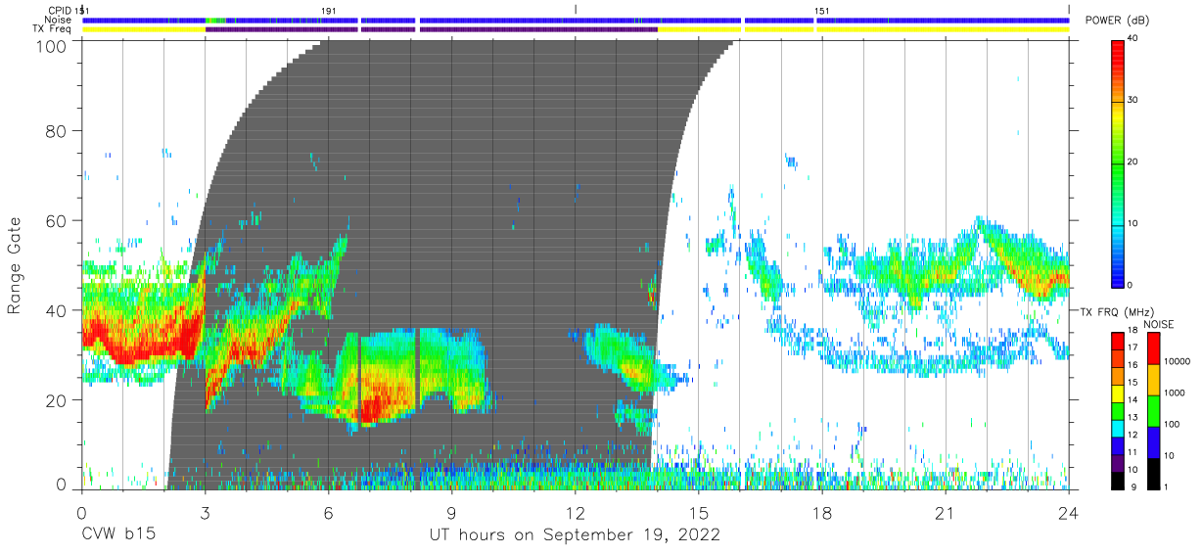Click x-axis hour tick label '6'
The image size is (1202, 555).
[329, 512]
